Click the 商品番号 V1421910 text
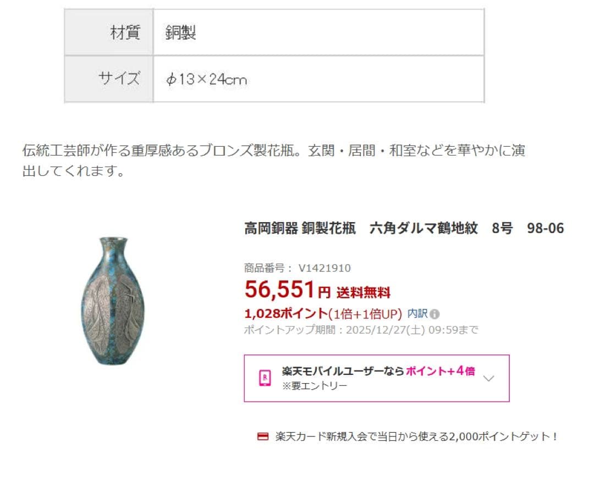This screenshot has height=481, width=594. (298, 268)
